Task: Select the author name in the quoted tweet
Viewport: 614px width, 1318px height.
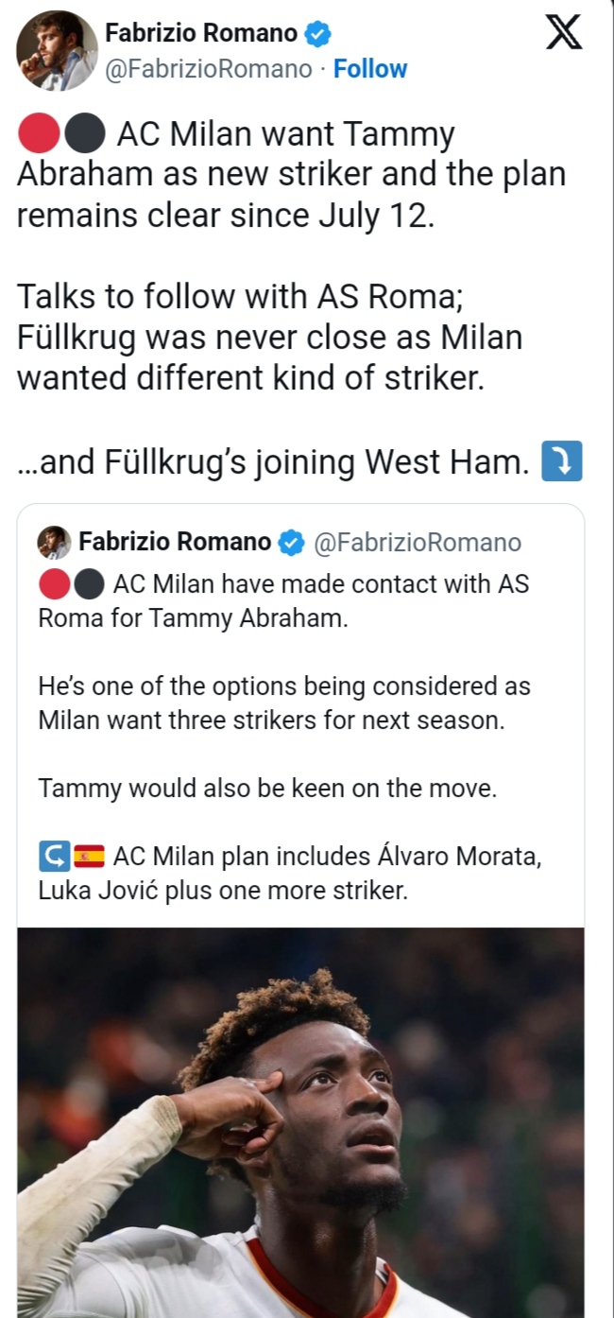Action: [175, 543]
